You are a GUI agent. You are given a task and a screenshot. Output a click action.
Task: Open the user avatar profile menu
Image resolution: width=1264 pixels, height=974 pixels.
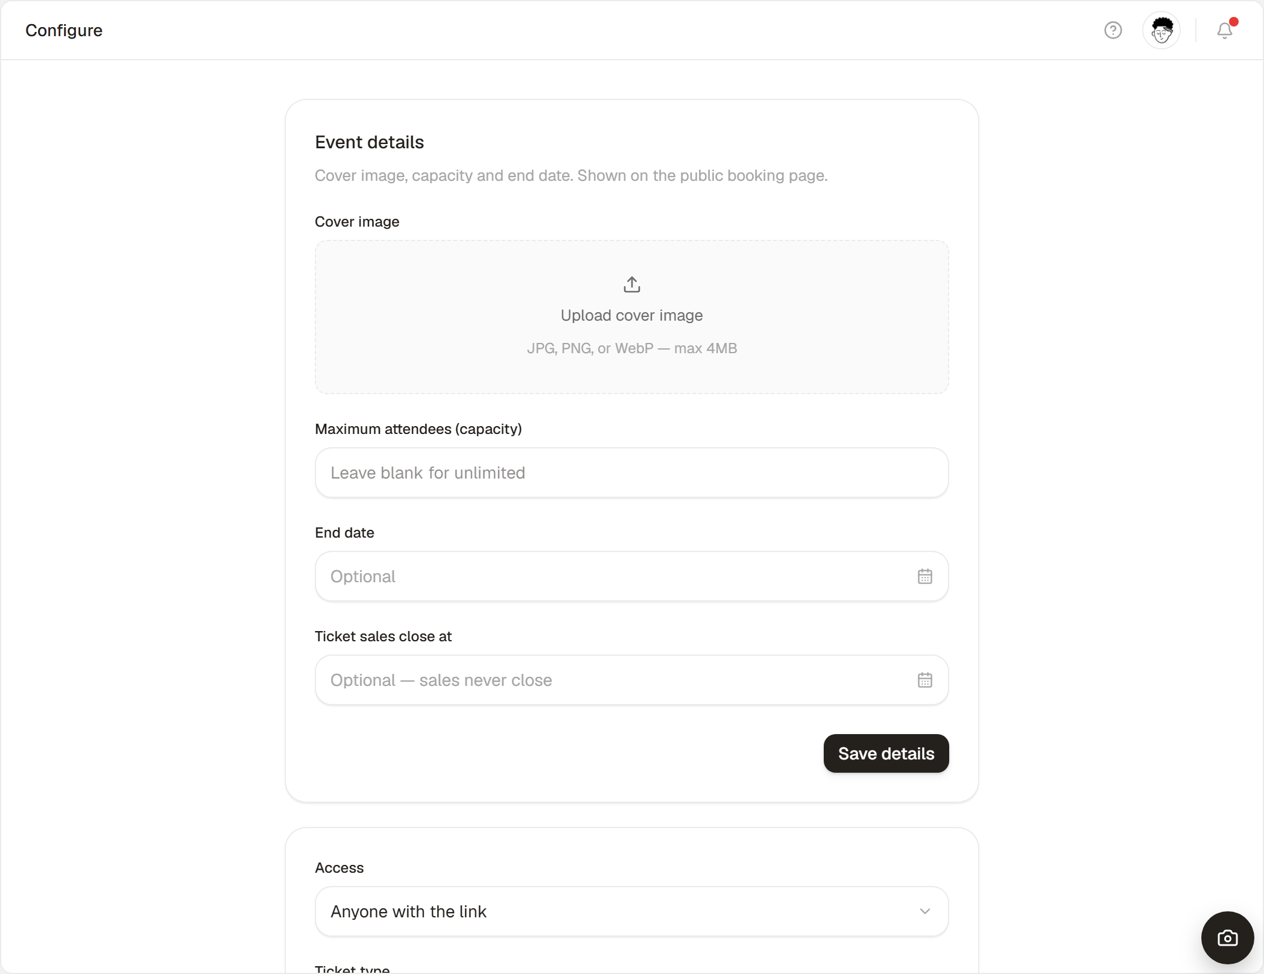[x=1161, y=30]
